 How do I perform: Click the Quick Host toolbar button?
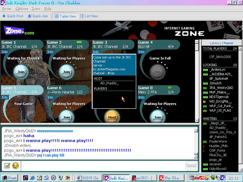tap(13, 16)
